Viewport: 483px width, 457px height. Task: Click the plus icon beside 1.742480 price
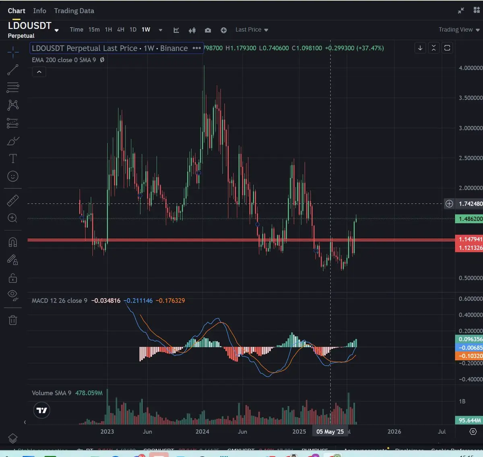449,204
